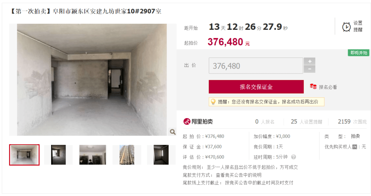
Task: Select the first thumbnail of the empty room
Action: 24,155
